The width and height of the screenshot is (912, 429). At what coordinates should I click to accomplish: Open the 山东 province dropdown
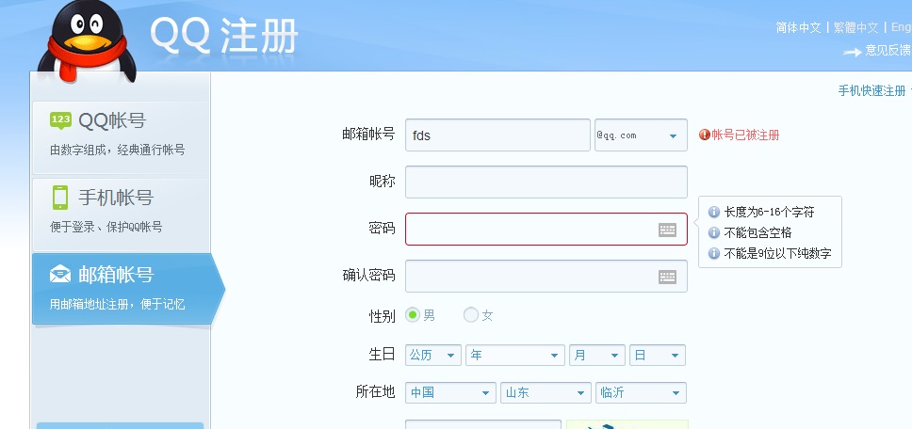coord(546,393)
